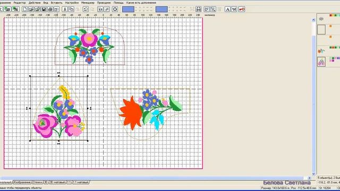Click the green camera icon in toolbar
The width and height of the screenshot is (340, 191).
click(7, 9)
